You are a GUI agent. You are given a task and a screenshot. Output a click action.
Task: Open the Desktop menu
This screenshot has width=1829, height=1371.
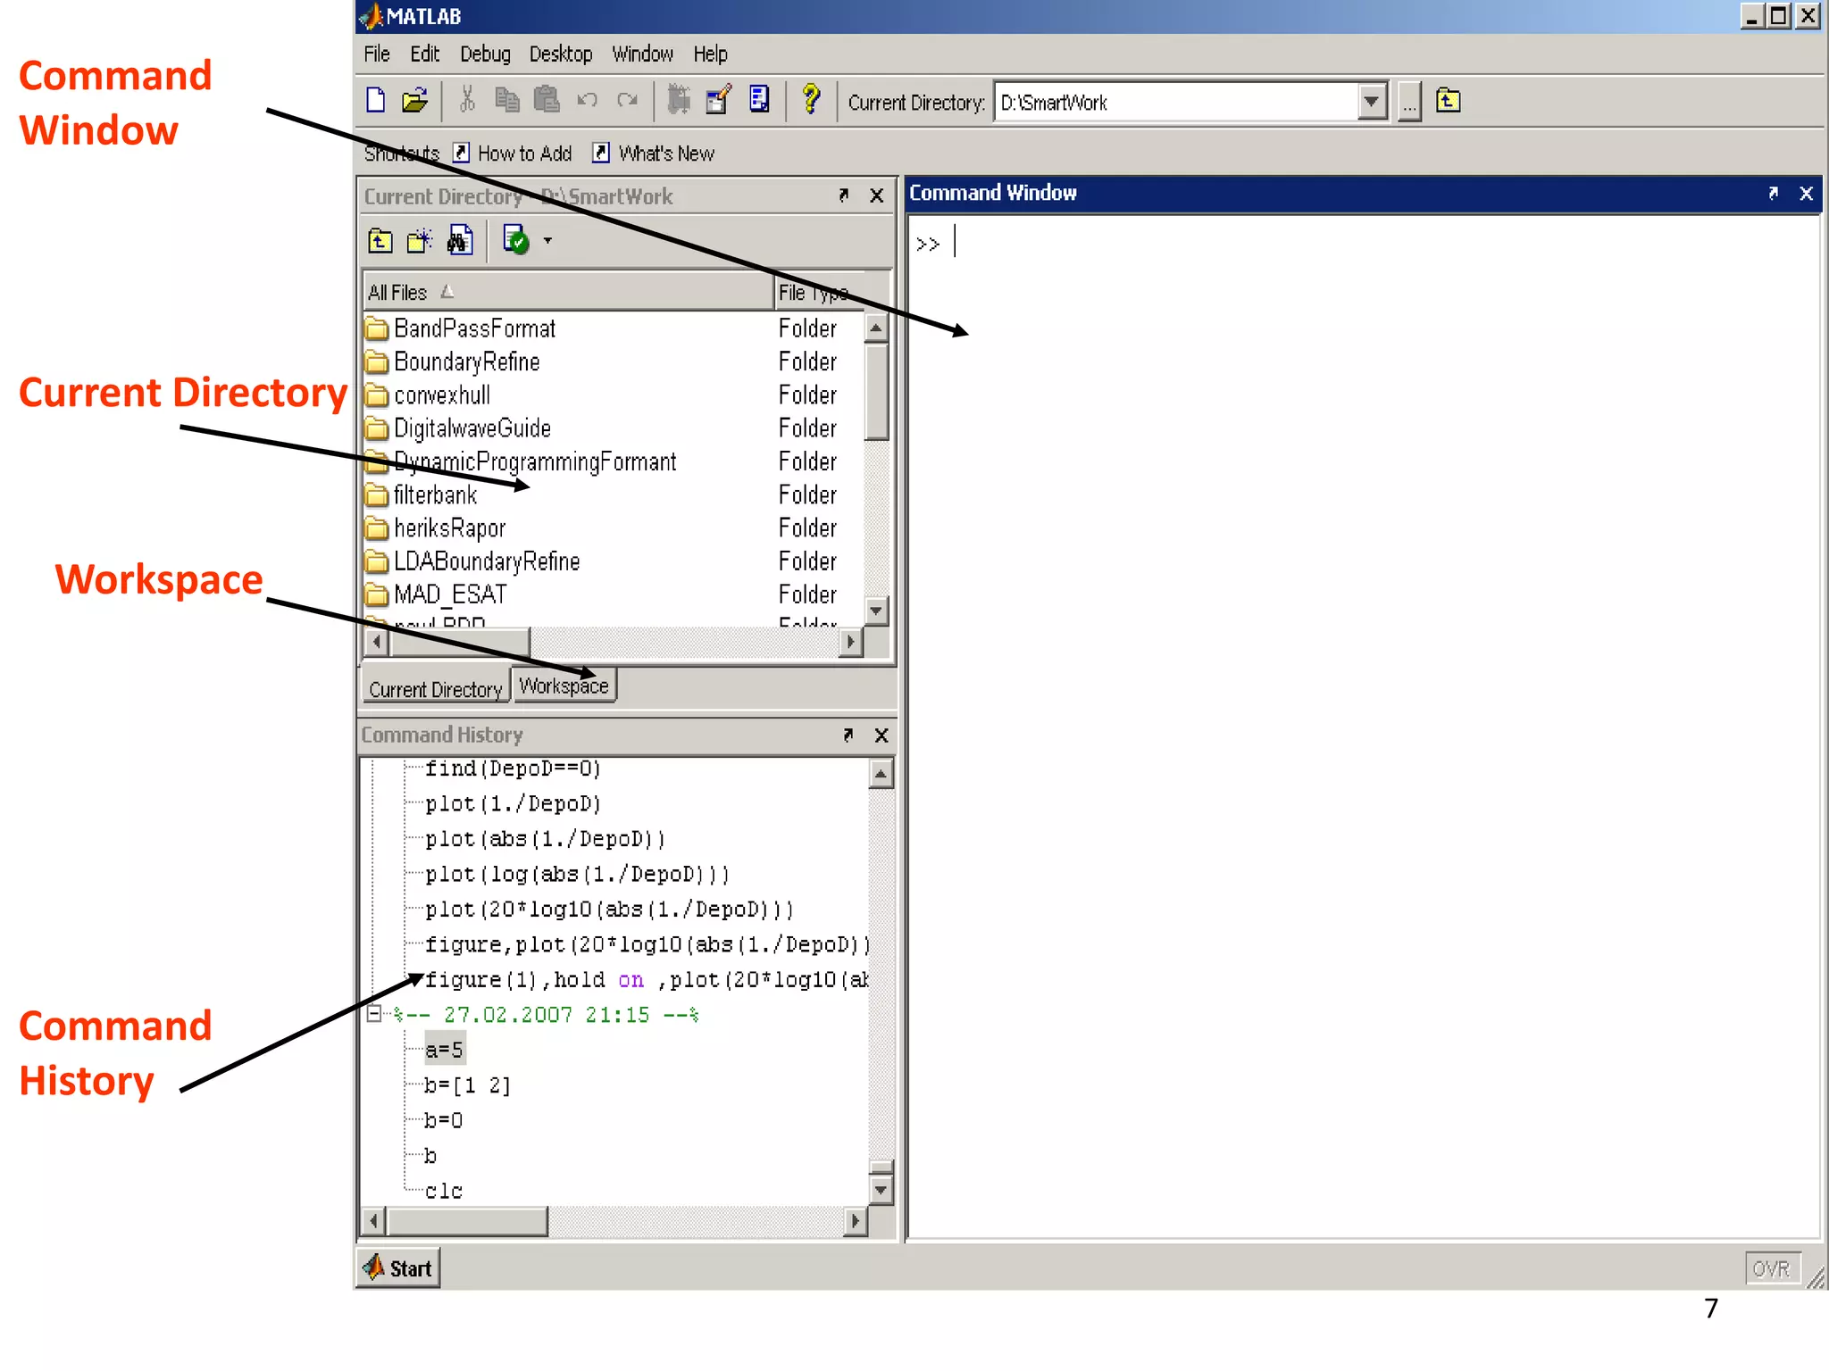click(x=560, y=54)
